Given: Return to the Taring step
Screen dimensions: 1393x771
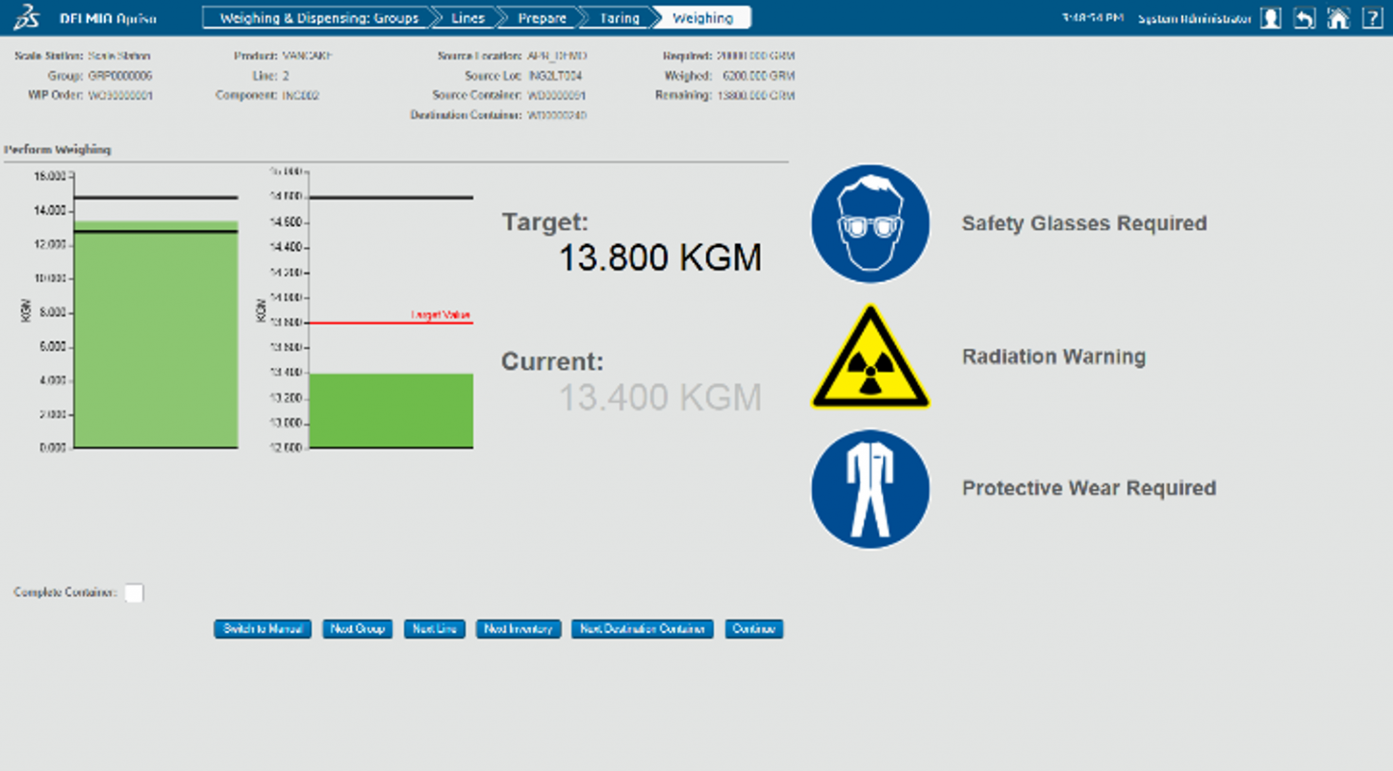Looking at the screenshot, I should (619, 18).
